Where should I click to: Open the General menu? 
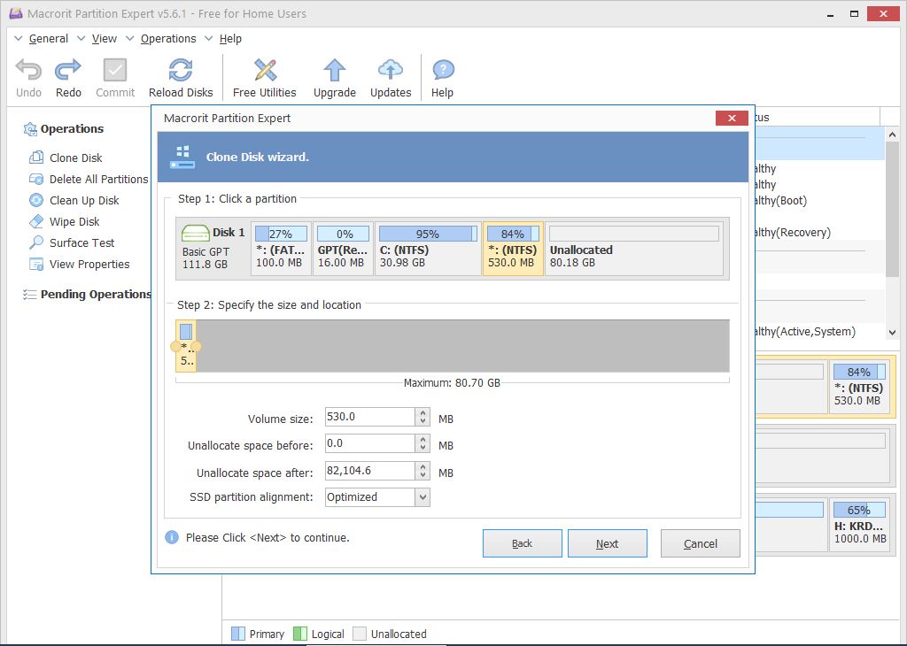click(48, 39)
